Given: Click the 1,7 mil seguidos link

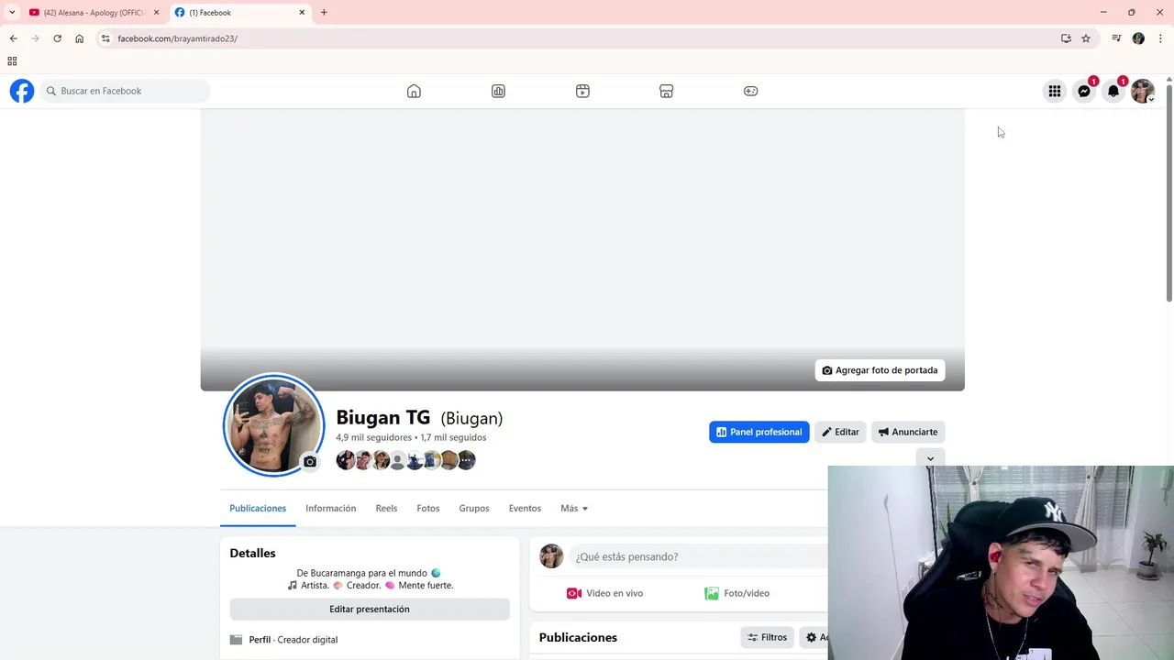Looking at the screenshot, I should [x=453, y=437].
